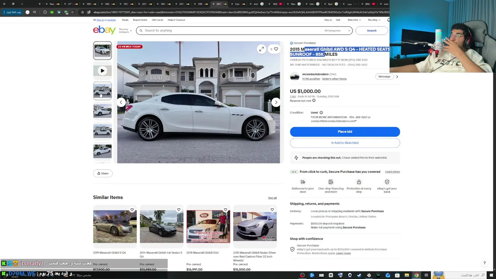The image size is (496, 279).
Task: Open See all similar items
Action: click(x=272, y=198)
